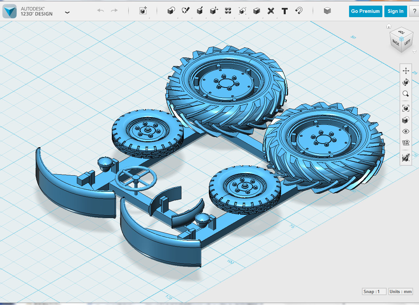
Task: Open the Modify tool menu
Action: click(214, 11)
